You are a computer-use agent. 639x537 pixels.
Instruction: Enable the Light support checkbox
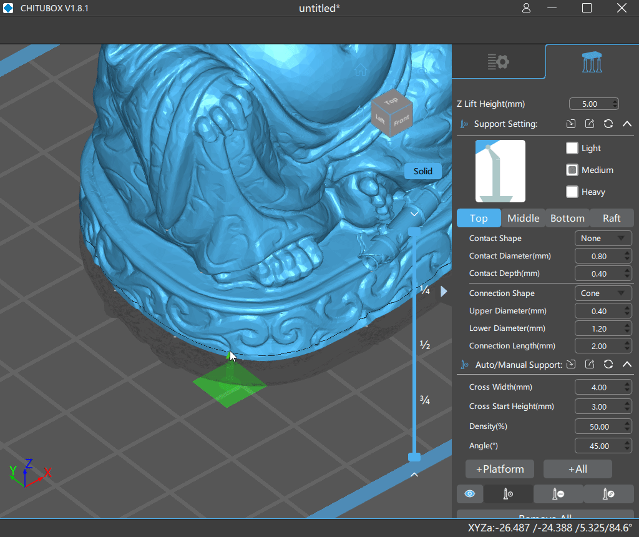[572, 148]
